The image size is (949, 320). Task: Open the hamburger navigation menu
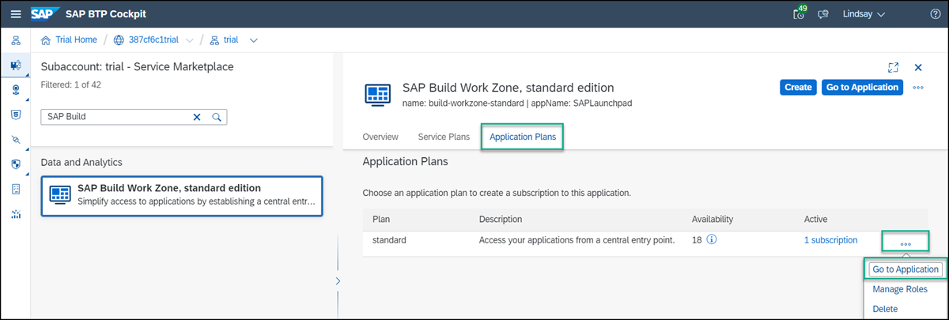pos(16,14)
